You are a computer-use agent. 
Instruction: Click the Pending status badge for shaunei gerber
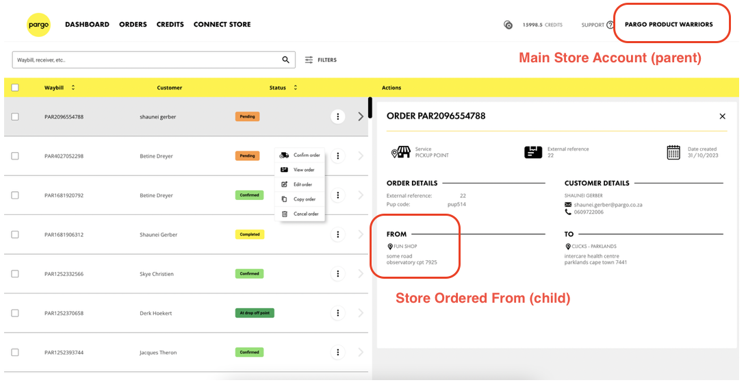[247, 116]
